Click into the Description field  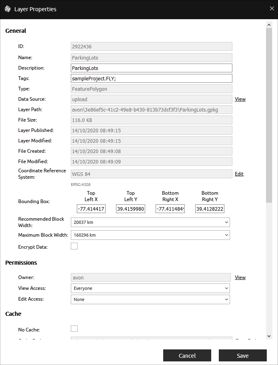click(151, 68)
